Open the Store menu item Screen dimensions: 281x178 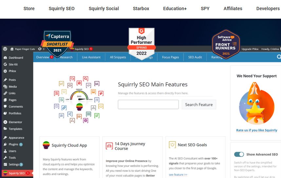[29, 9]
